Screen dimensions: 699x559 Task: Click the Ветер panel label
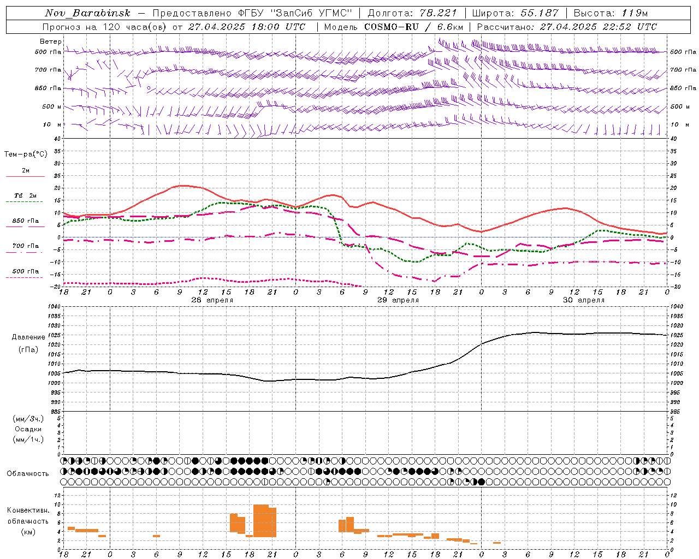[51, 41]
